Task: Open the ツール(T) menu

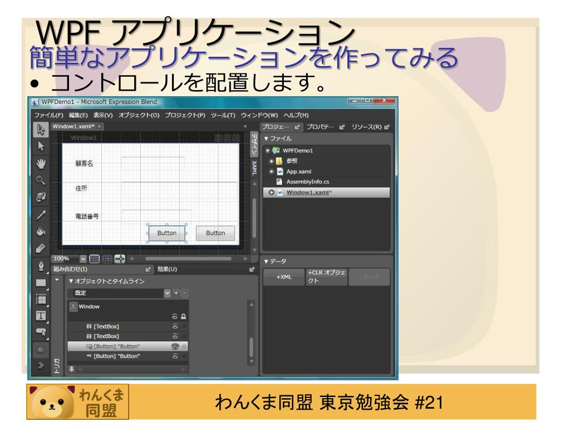Action: tap(223, 115)
